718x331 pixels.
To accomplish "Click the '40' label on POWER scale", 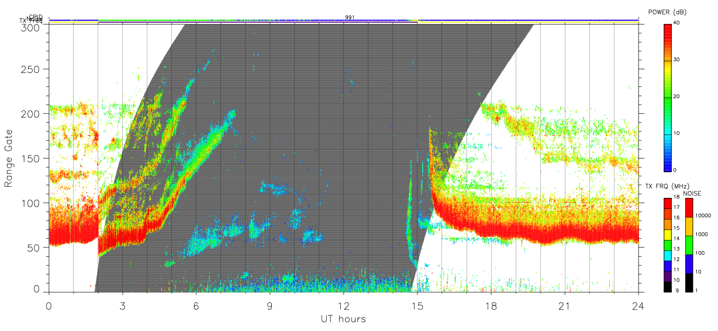I will (x=676, y=23).
